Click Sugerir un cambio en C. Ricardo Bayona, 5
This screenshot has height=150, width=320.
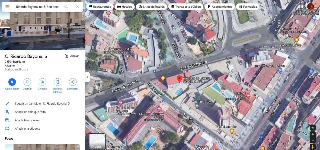tap(42, 103)
